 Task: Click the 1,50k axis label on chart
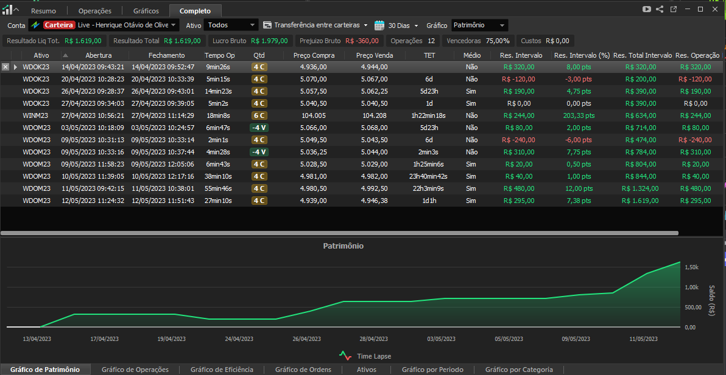pyautogui.click(x=691, y=267)
